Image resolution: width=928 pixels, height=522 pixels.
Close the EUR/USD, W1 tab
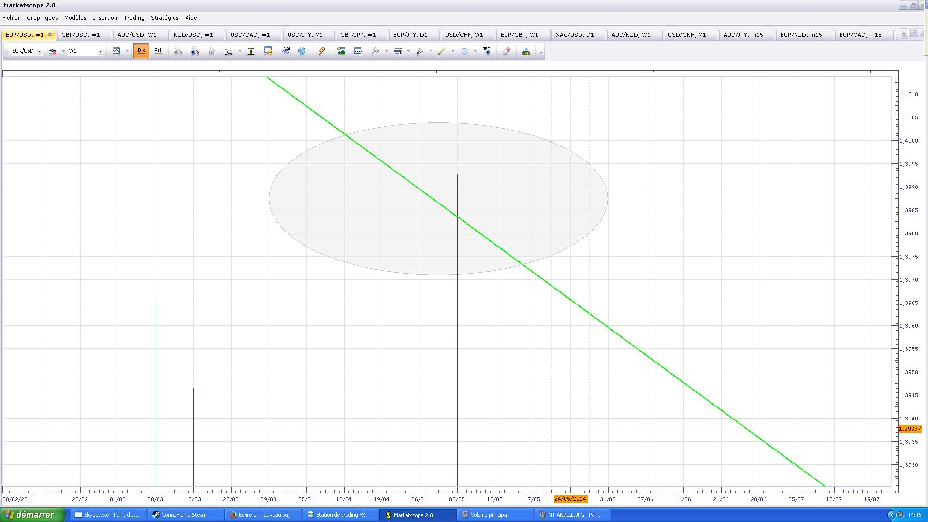50,35
